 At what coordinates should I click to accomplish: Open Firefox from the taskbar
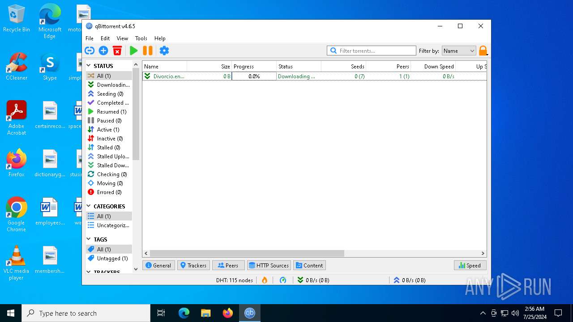pos(228,313)
